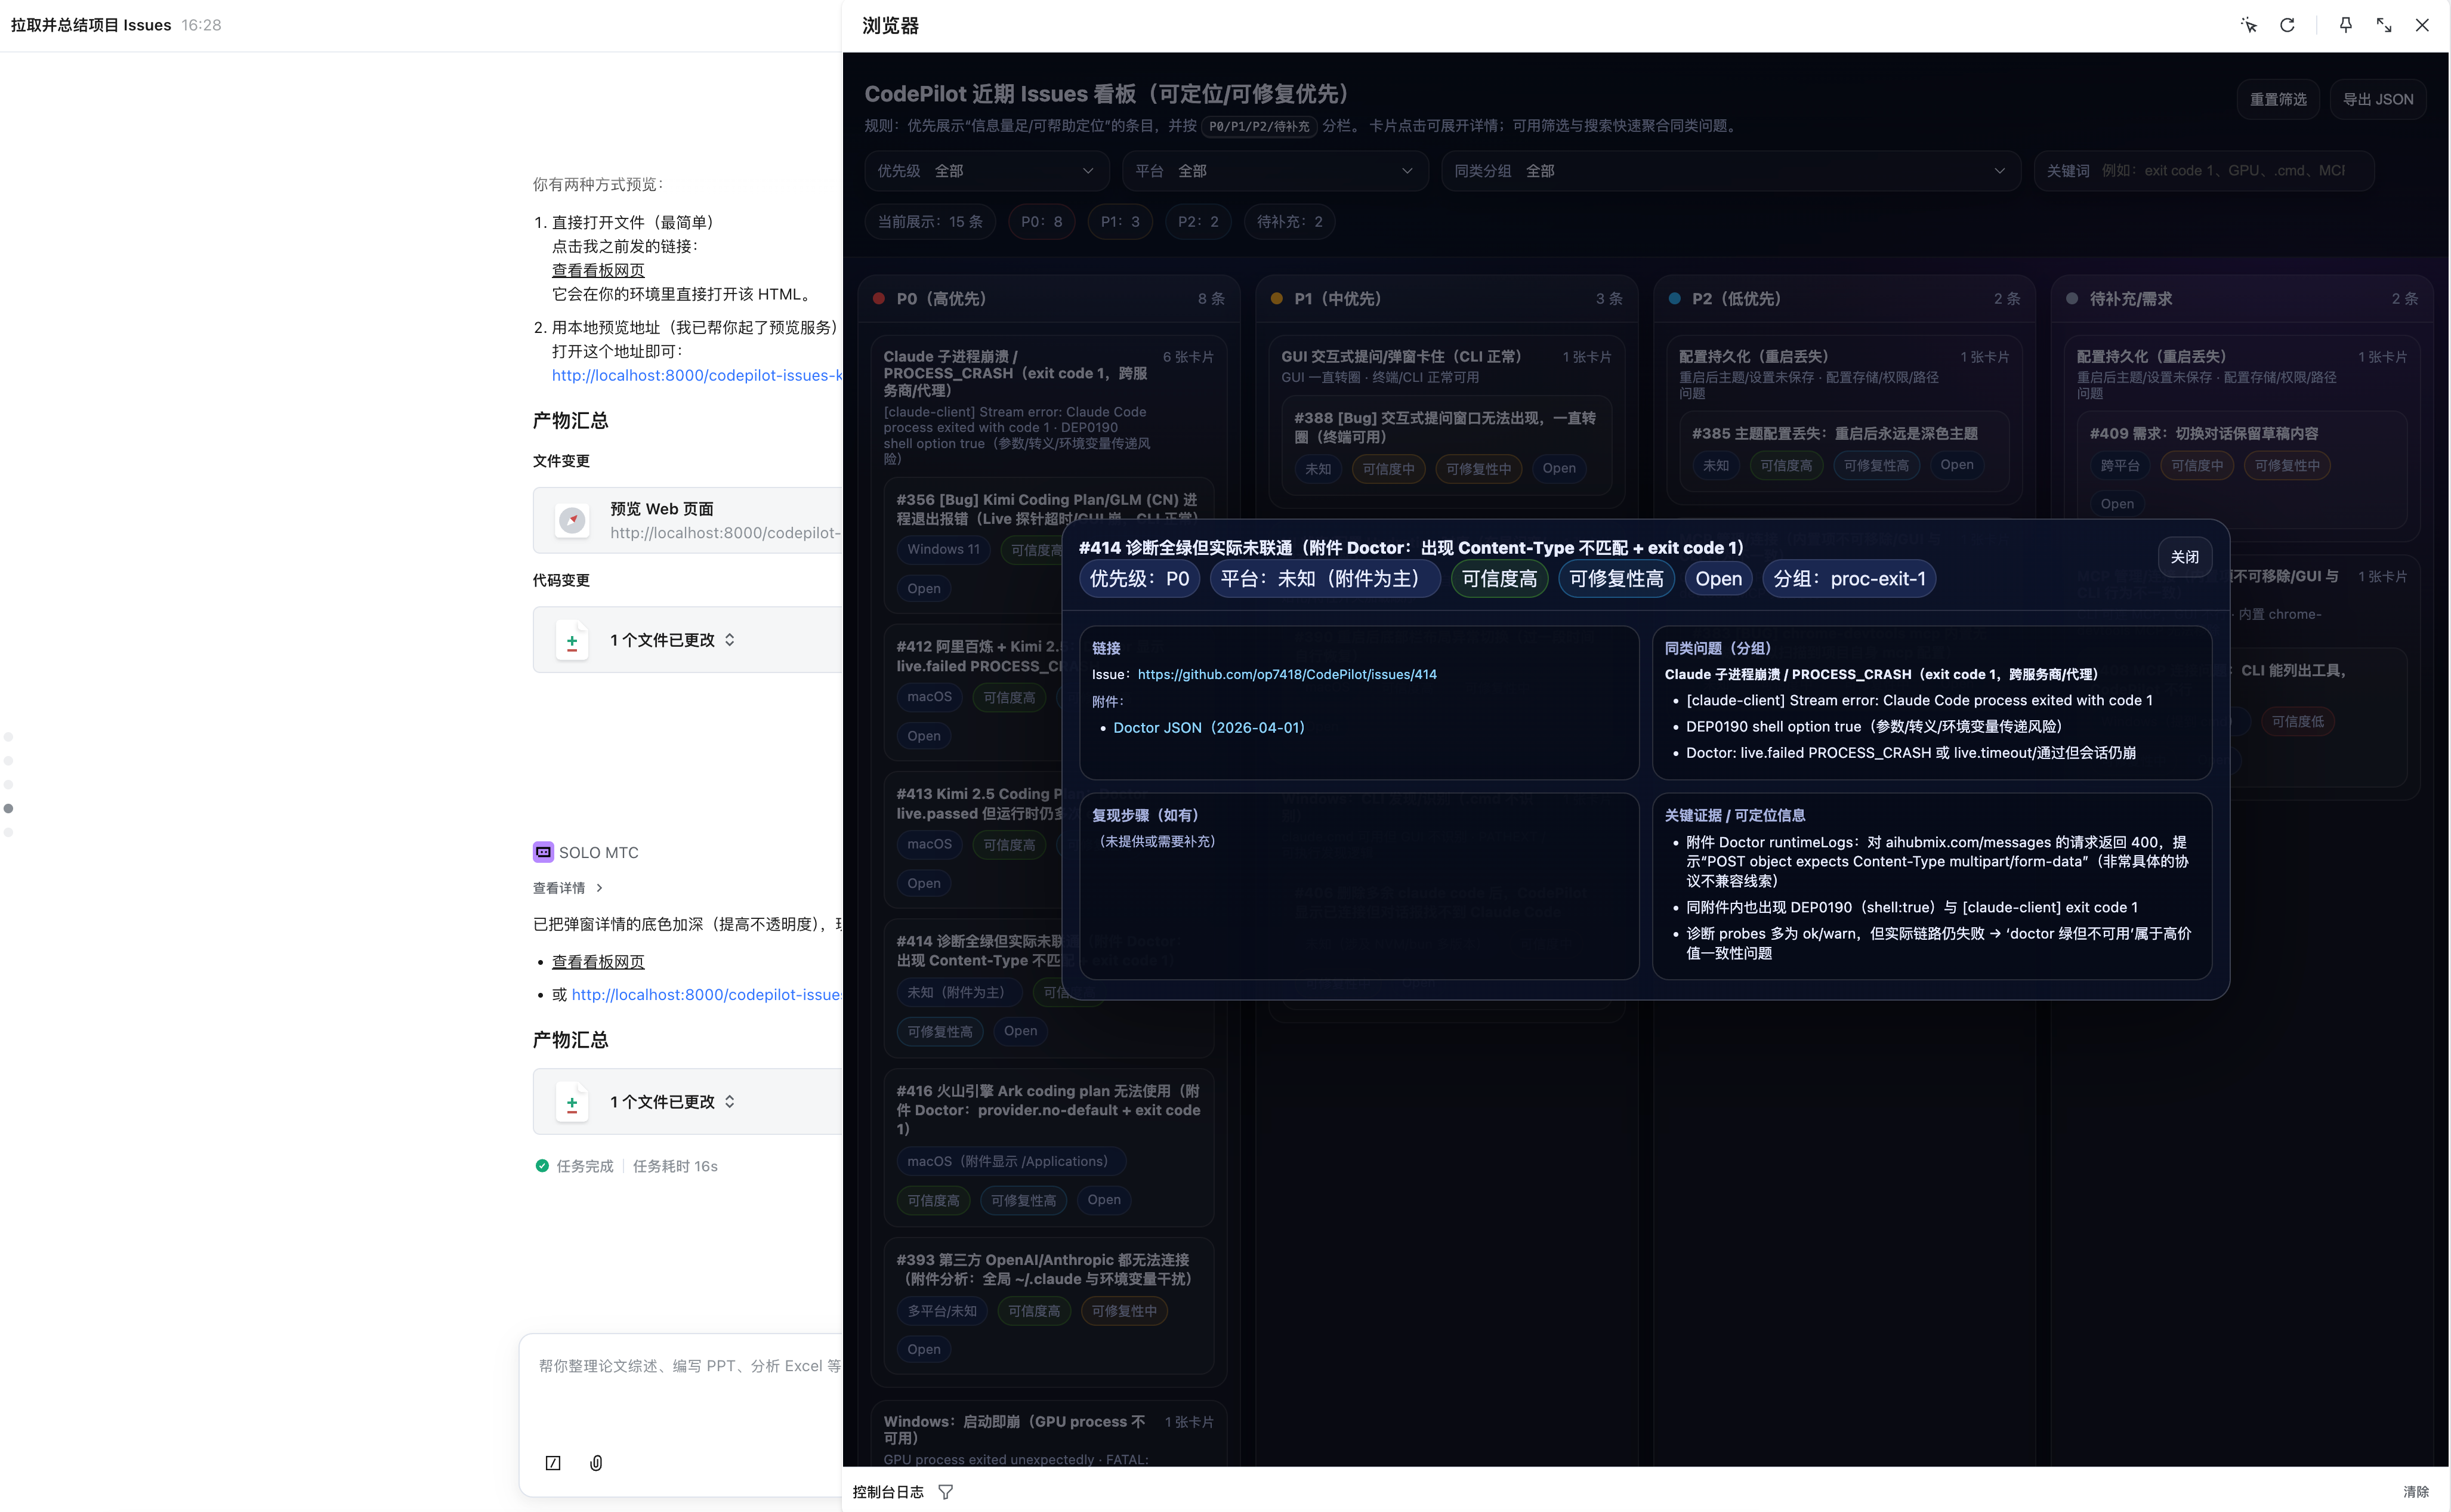
Task: Refresh the browser preview panel
Action: pyautogui.click(x=2287, y=25)
